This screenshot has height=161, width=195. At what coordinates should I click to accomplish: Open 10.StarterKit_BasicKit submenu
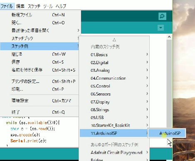pyautogui.click(x=114, y=125)
